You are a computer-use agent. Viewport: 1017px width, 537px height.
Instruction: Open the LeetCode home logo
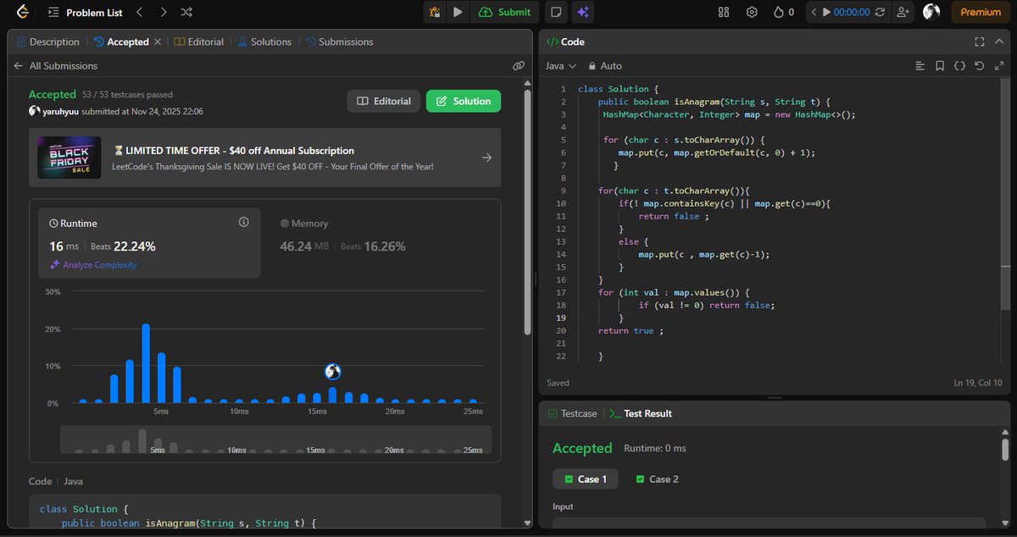(23, 12)
